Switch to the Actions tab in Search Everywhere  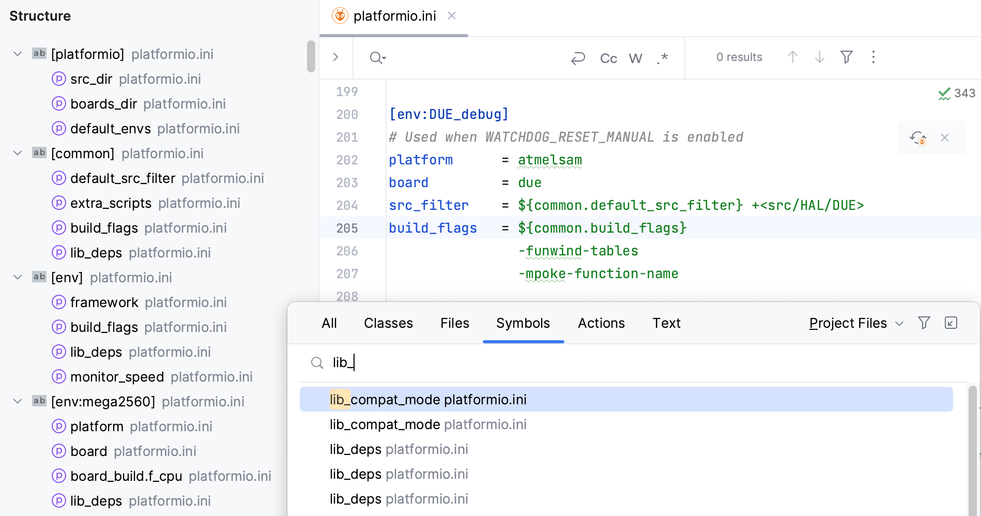(x=601, y=323)
